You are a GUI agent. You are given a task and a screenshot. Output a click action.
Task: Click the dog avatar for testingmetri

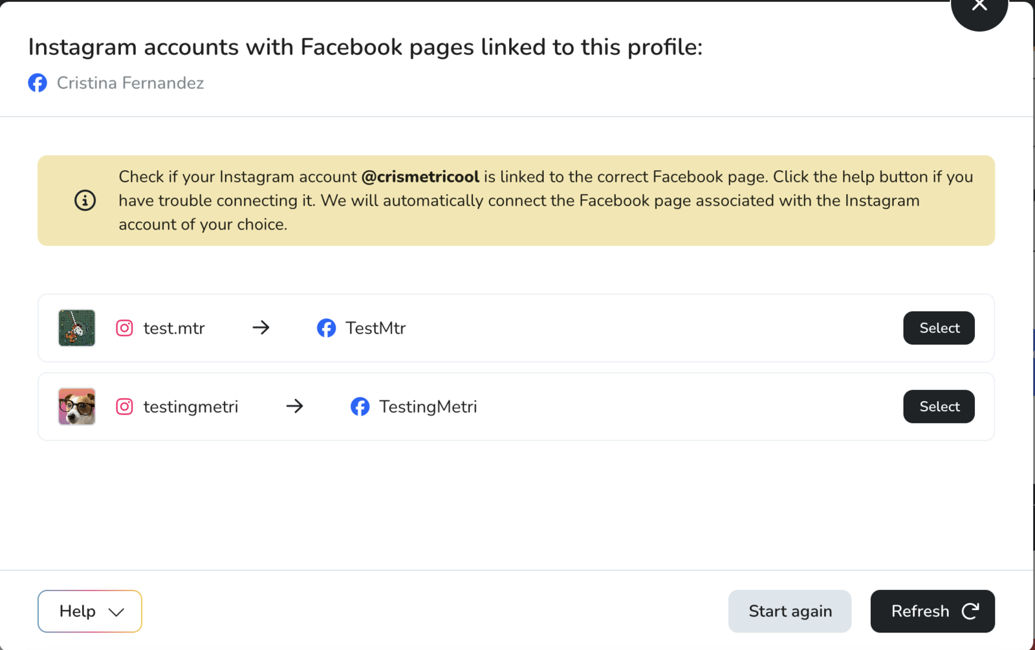click(x=76, y=407)
